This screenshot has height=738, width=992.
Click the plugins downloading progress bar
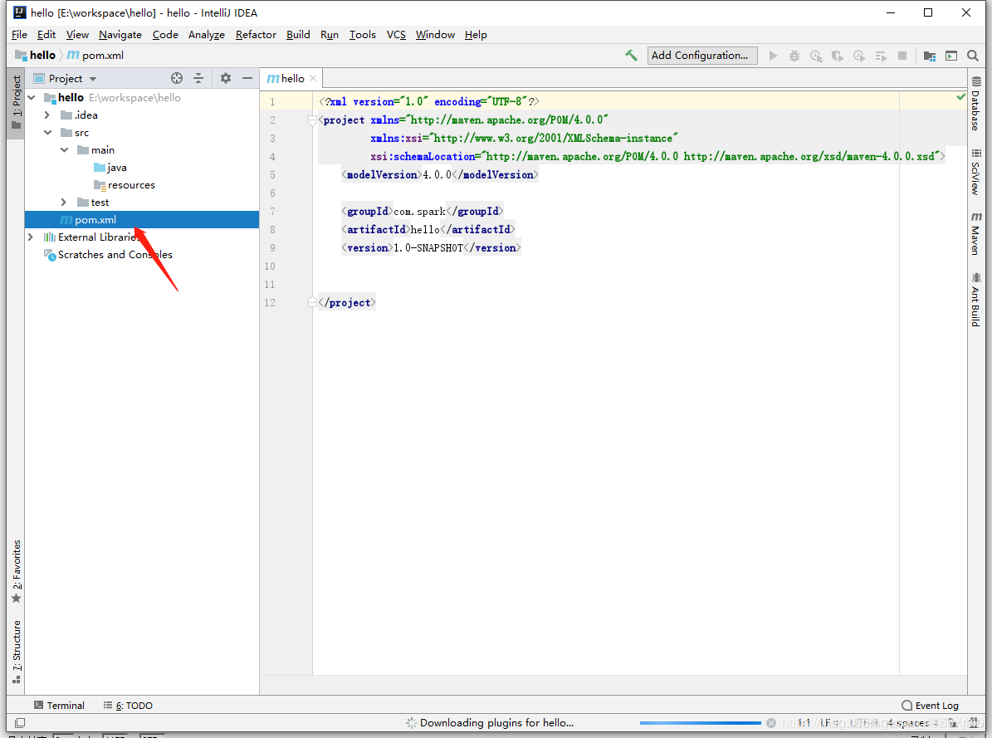click(x=700, y=722)
